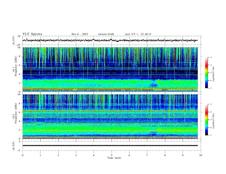Click the "-3" value on upper color bar

coord(210,57)
